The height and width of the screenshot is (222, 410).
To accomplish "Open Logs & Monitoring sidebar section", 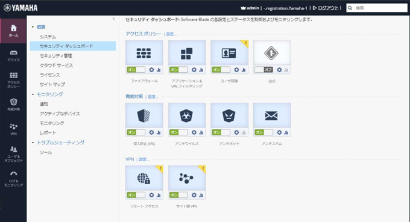I will [x=13, y=179].
